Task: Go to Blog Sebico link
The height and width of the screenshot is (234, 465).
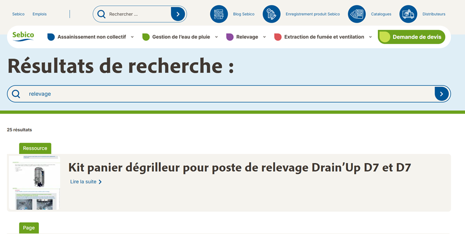Action: [x=244, y=14]
